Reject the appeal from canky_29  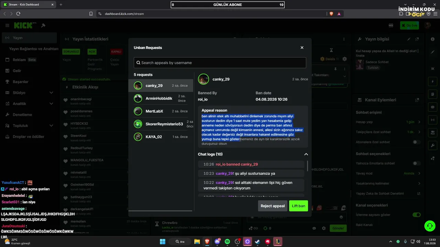tap(273, 206)
